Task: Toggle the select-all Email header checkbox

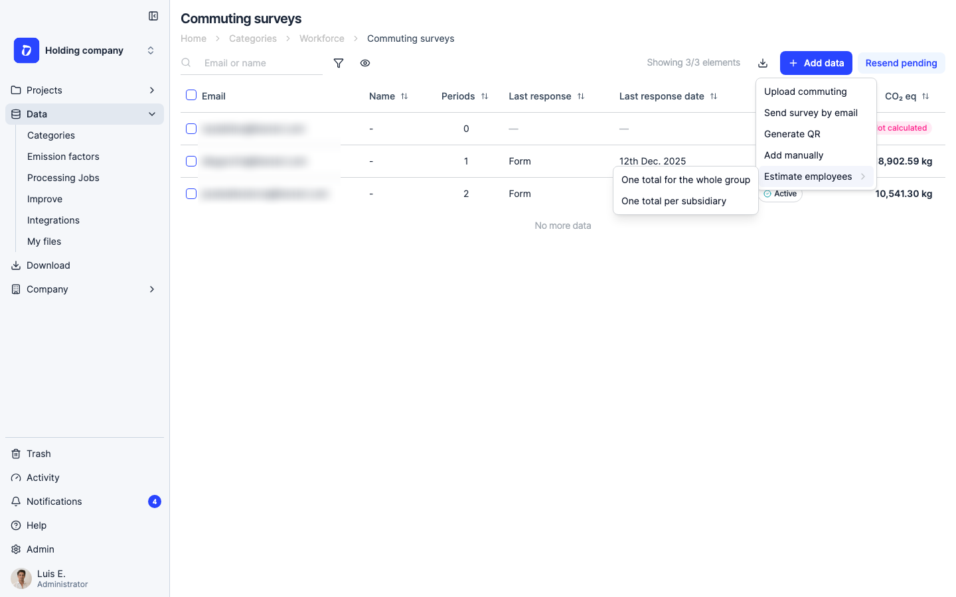Action: (x=191, y=95)
